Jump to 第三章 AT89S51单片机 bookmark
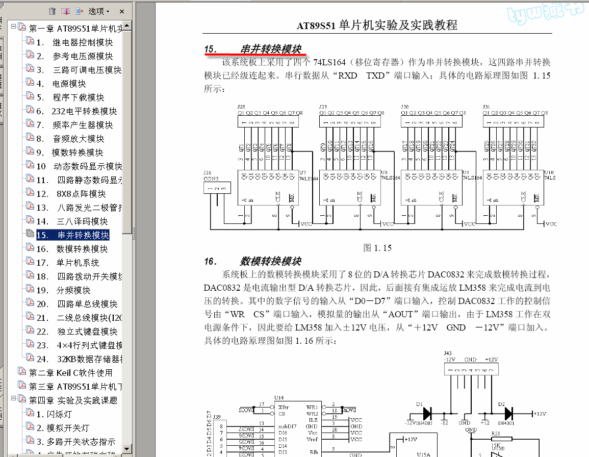 coord(75,386)
